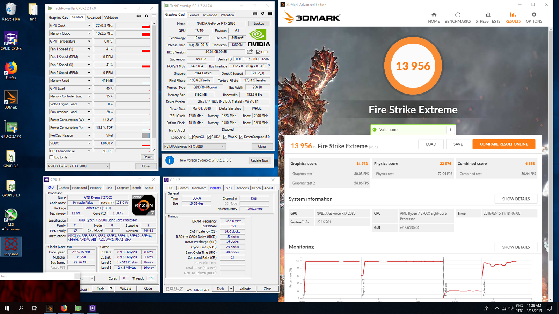This screenshot has width=559, height=314.
Task: Expand the GPU Clock sensor dropdown
Action: tap(89, 25)
